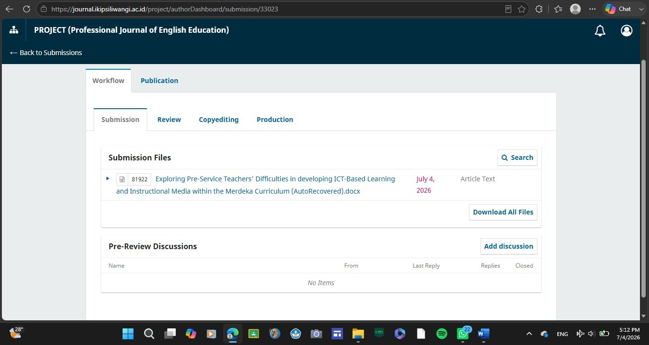Open browser settings and more menu
Image resolution: width=649 pixels, height=345 pixels.
(592, 9)
